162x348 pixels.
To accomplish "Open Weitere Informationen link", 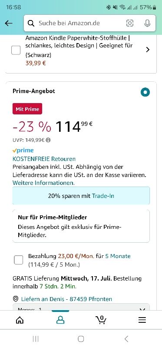I will pos(44,183).
